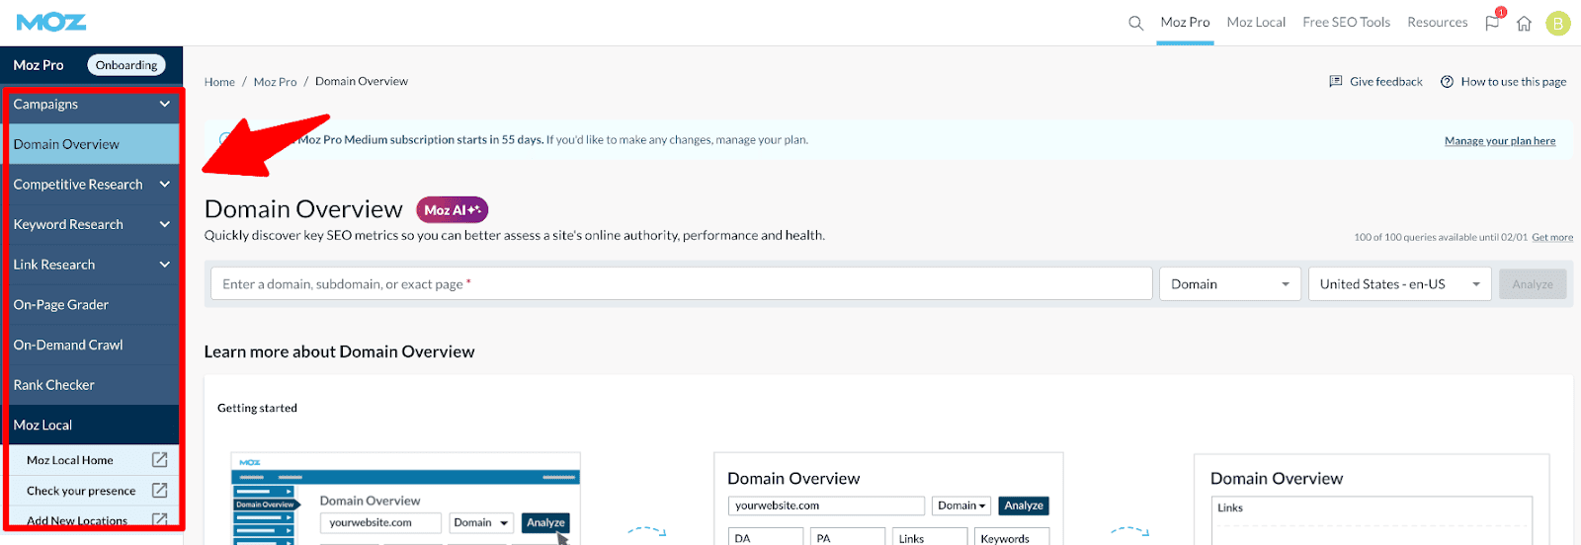This screenshot has height=545, width=1581.
Task: Click the third Domain Overview Links illustration
Action: [1372, 499]
